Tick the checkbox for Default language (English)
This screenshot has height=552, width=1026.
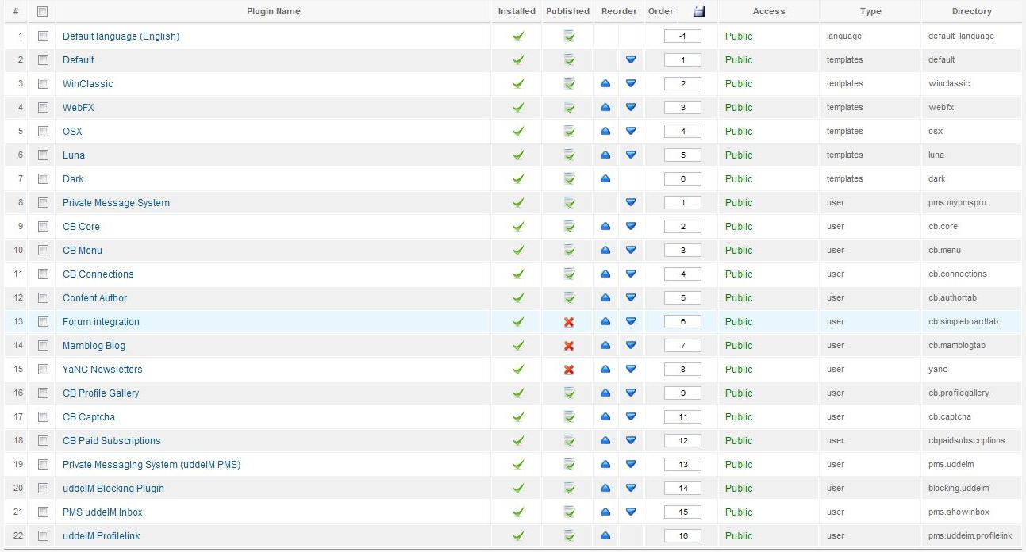tap(43, 36)
